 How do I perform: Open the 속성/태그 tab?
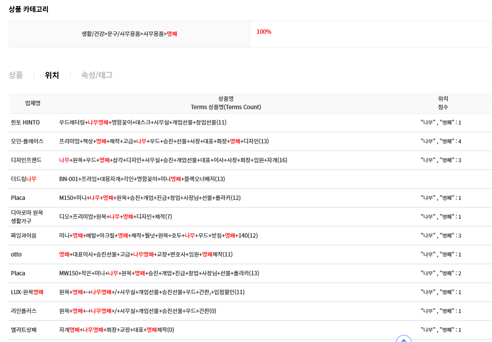(x=97, y=75)
